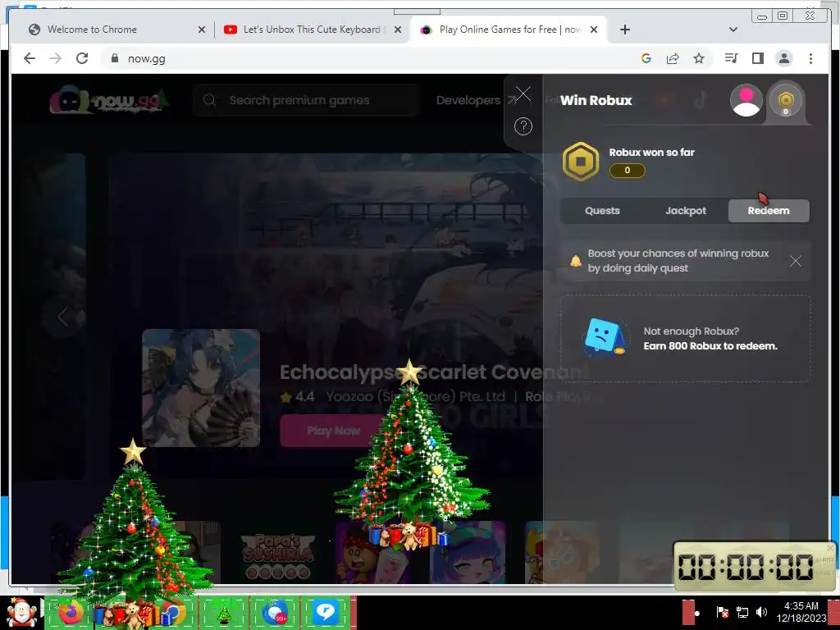The height and width of the screenshot is (630, 840).
Task: Open the Echocalypse game cover thumbnail
Action: [x=201, y=388]
